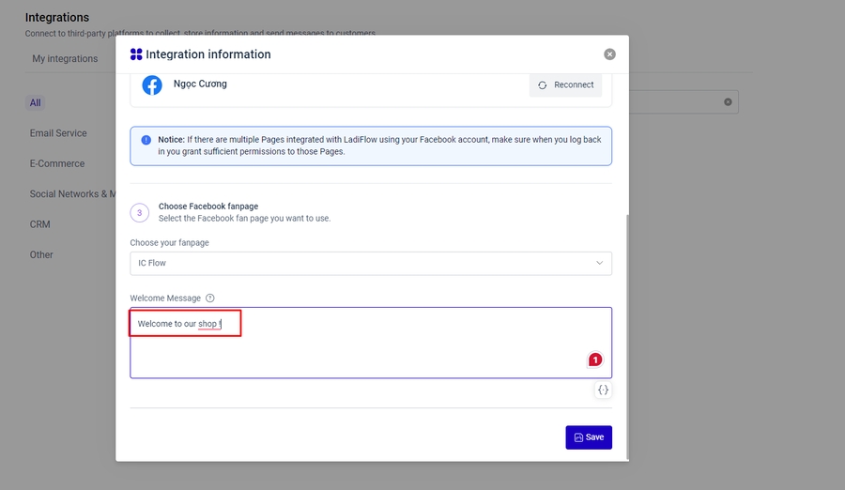Image resolution: width=845 pixels, height=490 pixels.
Task: Click the dialog's vertical scrollbar
Action: [626, 329]
